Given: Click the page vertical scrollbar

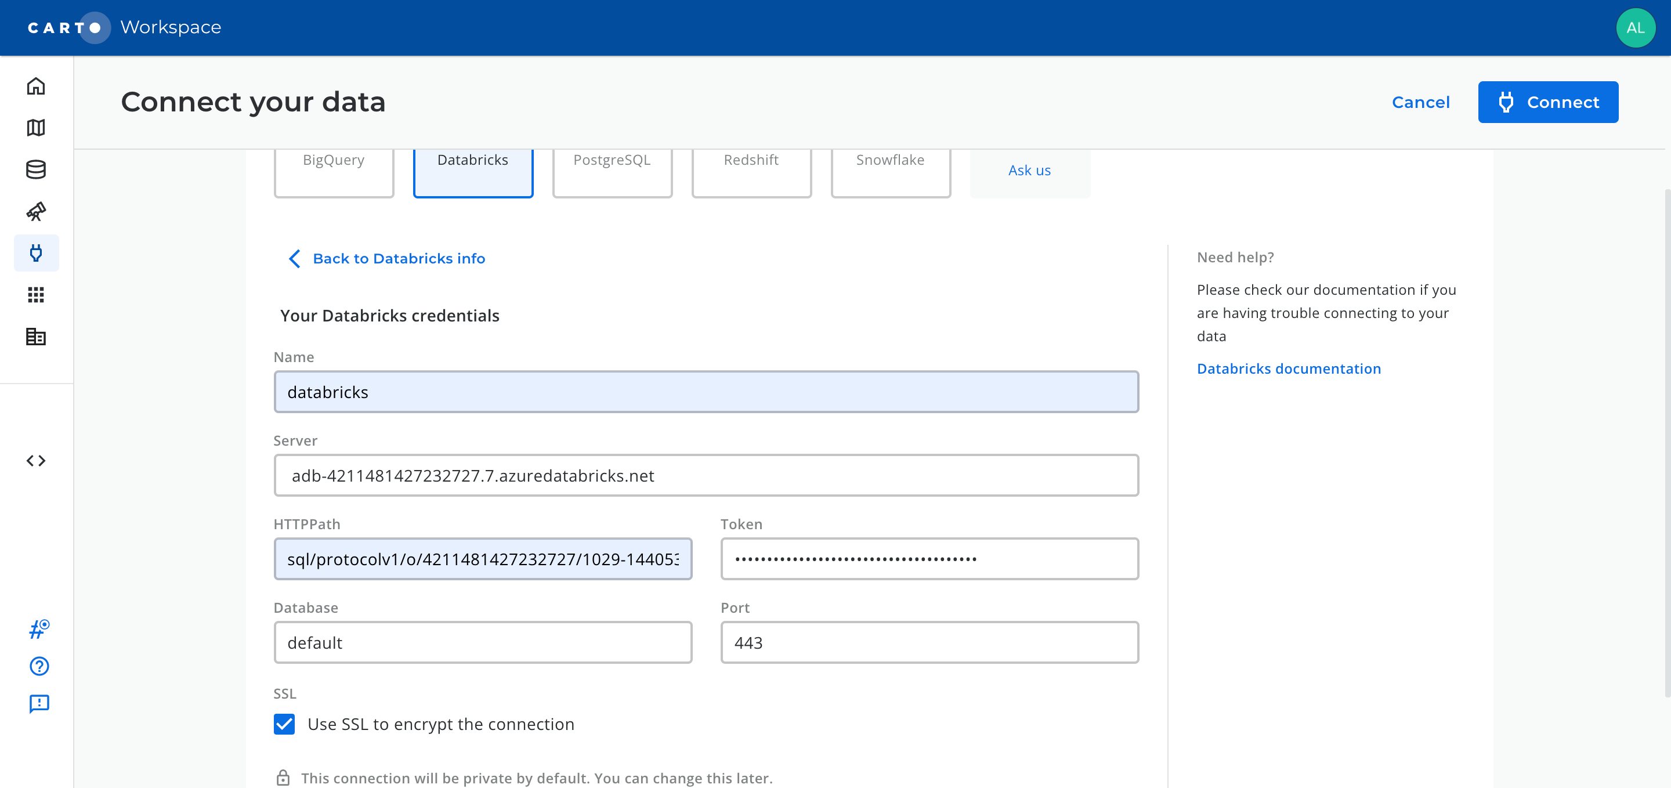Looking at the screenshot, I should click(x=1667, y=444).
